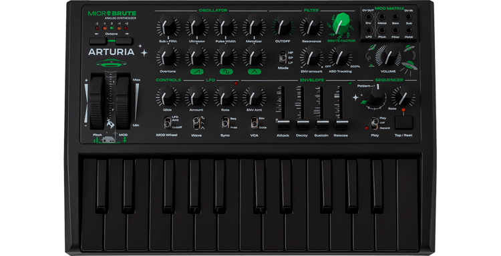
Task: Click the Glide knob
Action: coord(168,96)
